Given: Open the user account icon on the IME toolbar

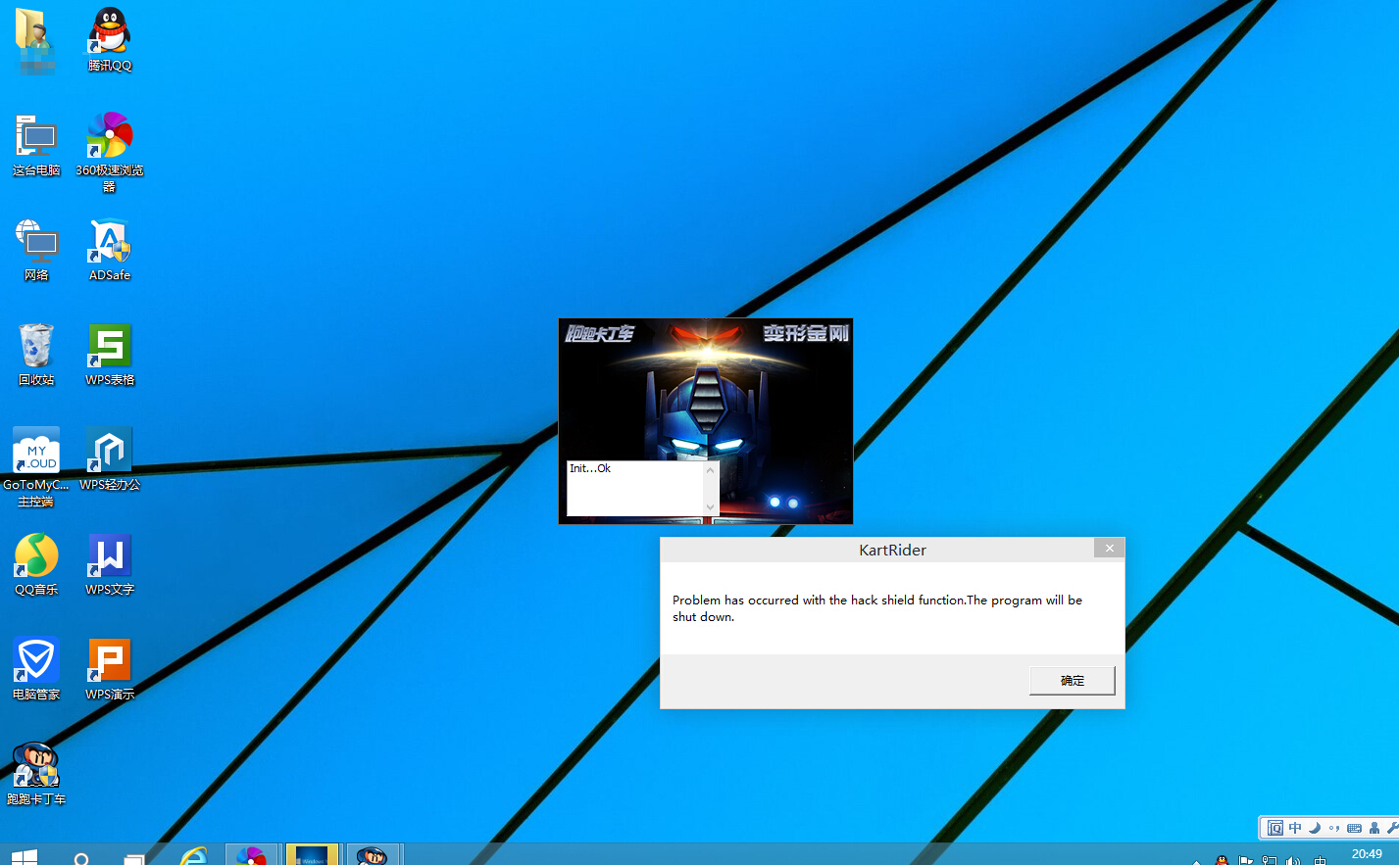Looking at the screenshot, I should point(1374,828).
